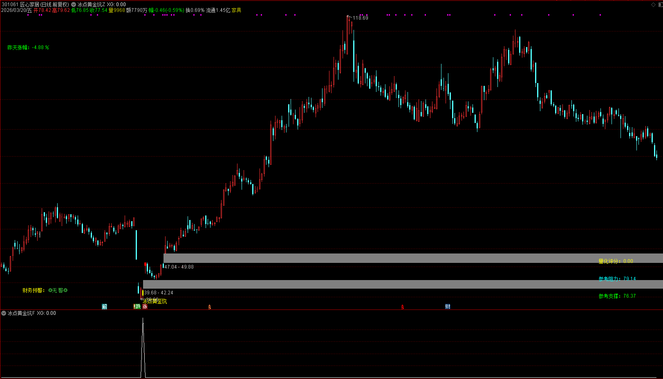Toggle the side panel icon at top right
663x379 pixels.
(x=660, y=4)
